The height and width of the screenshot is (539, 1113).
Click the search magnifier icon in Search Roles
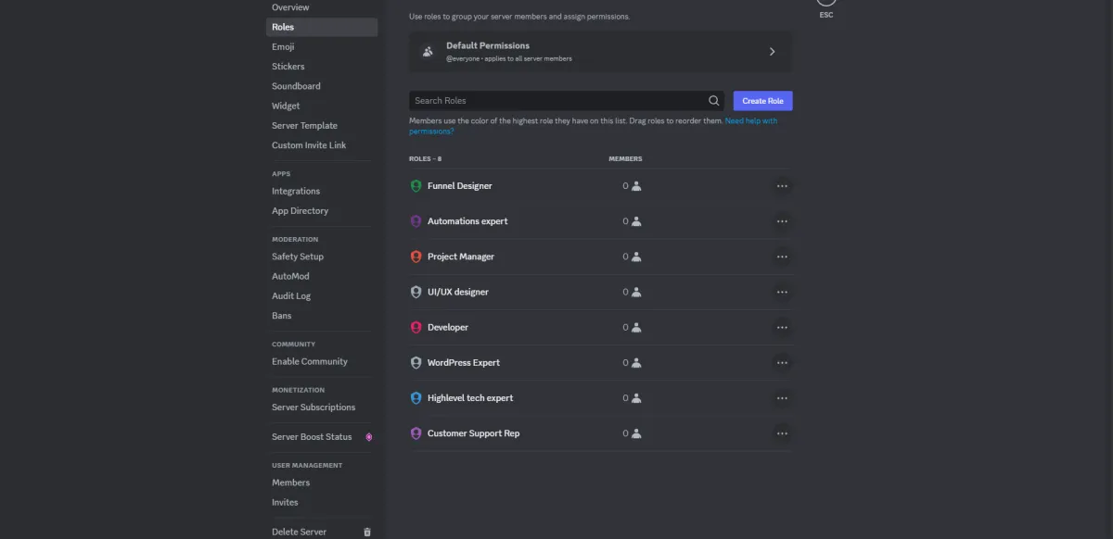pos(714,101)
